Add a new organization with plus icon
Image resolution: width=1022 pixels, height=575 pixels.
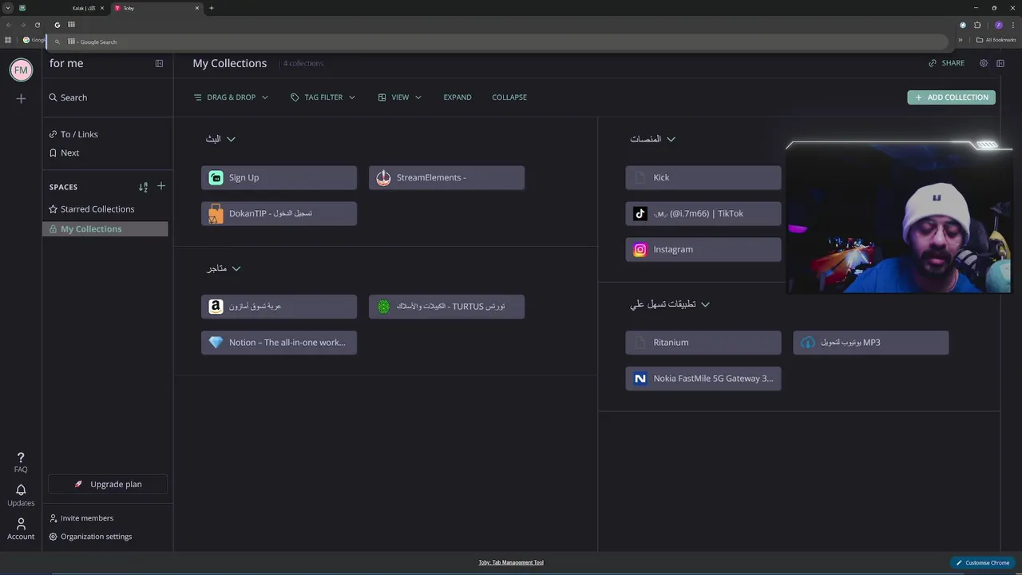click(21, 98)
